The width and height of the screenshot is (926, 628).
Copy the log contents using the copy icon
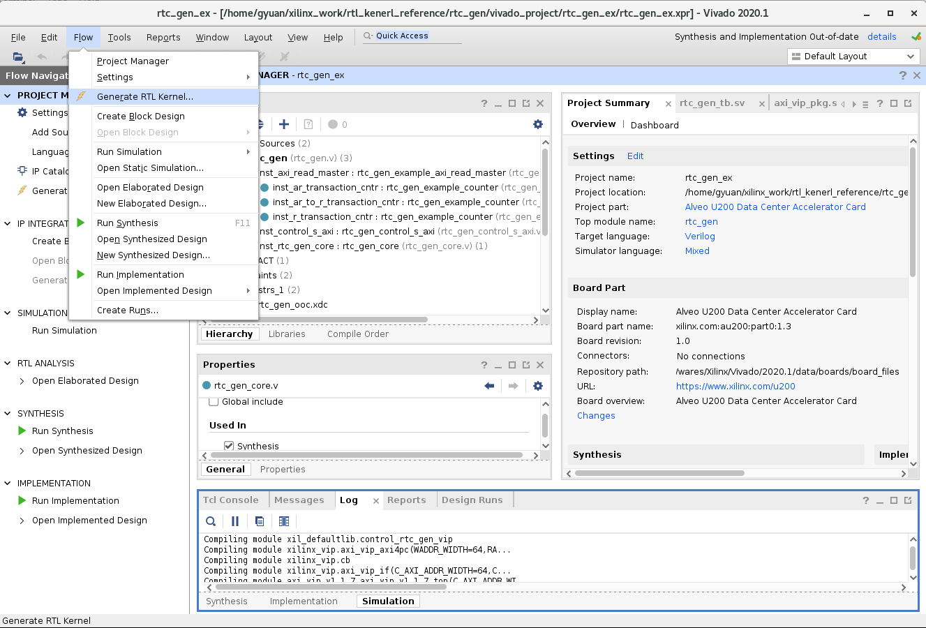coord(259,521)
